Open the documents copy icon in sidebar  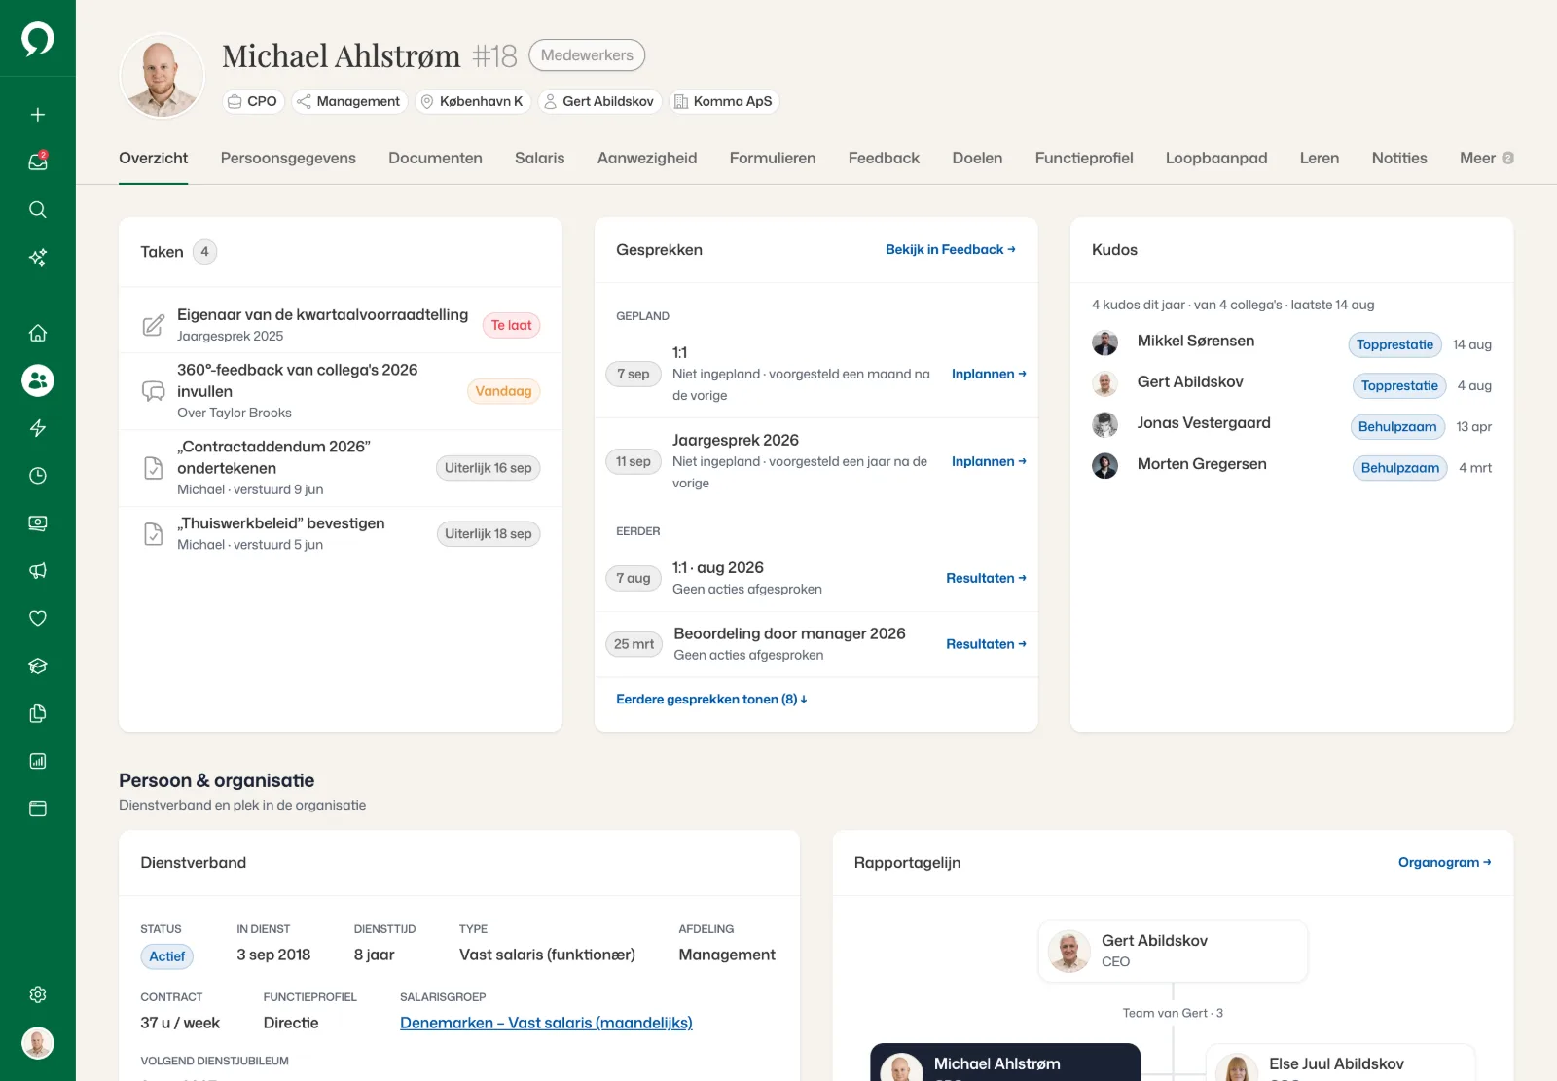coord(38,713)
